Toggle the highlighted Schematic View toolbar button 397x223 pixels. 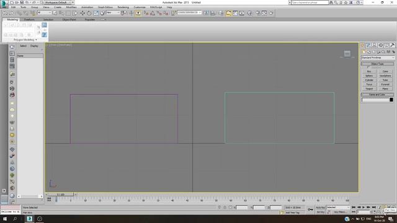coord(228,13)
